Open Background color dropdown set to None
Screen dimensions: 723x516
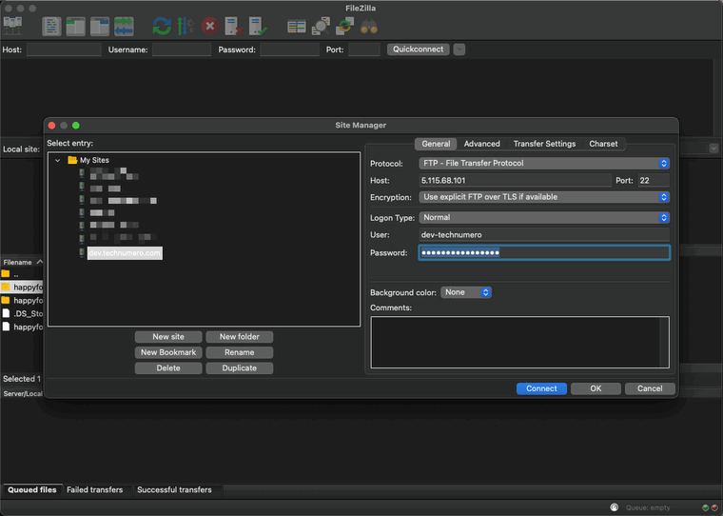click(x=466, y=292)
